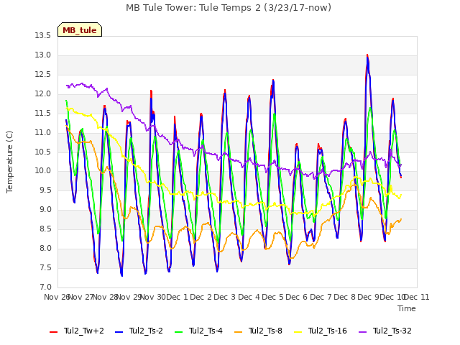Click the Dec 4 x-axis date label
This screenshot has height=345, width=460.
249,297
